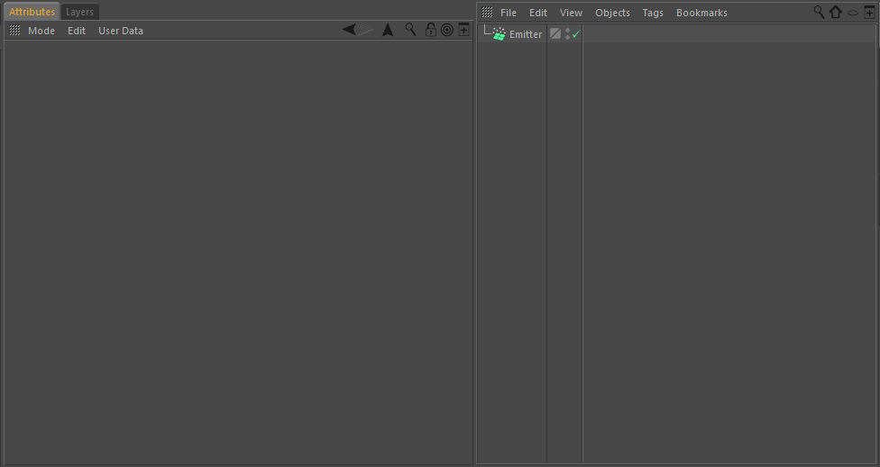Disable the Emitter using green checkmark
880x467 pixels.
point(576,33)
